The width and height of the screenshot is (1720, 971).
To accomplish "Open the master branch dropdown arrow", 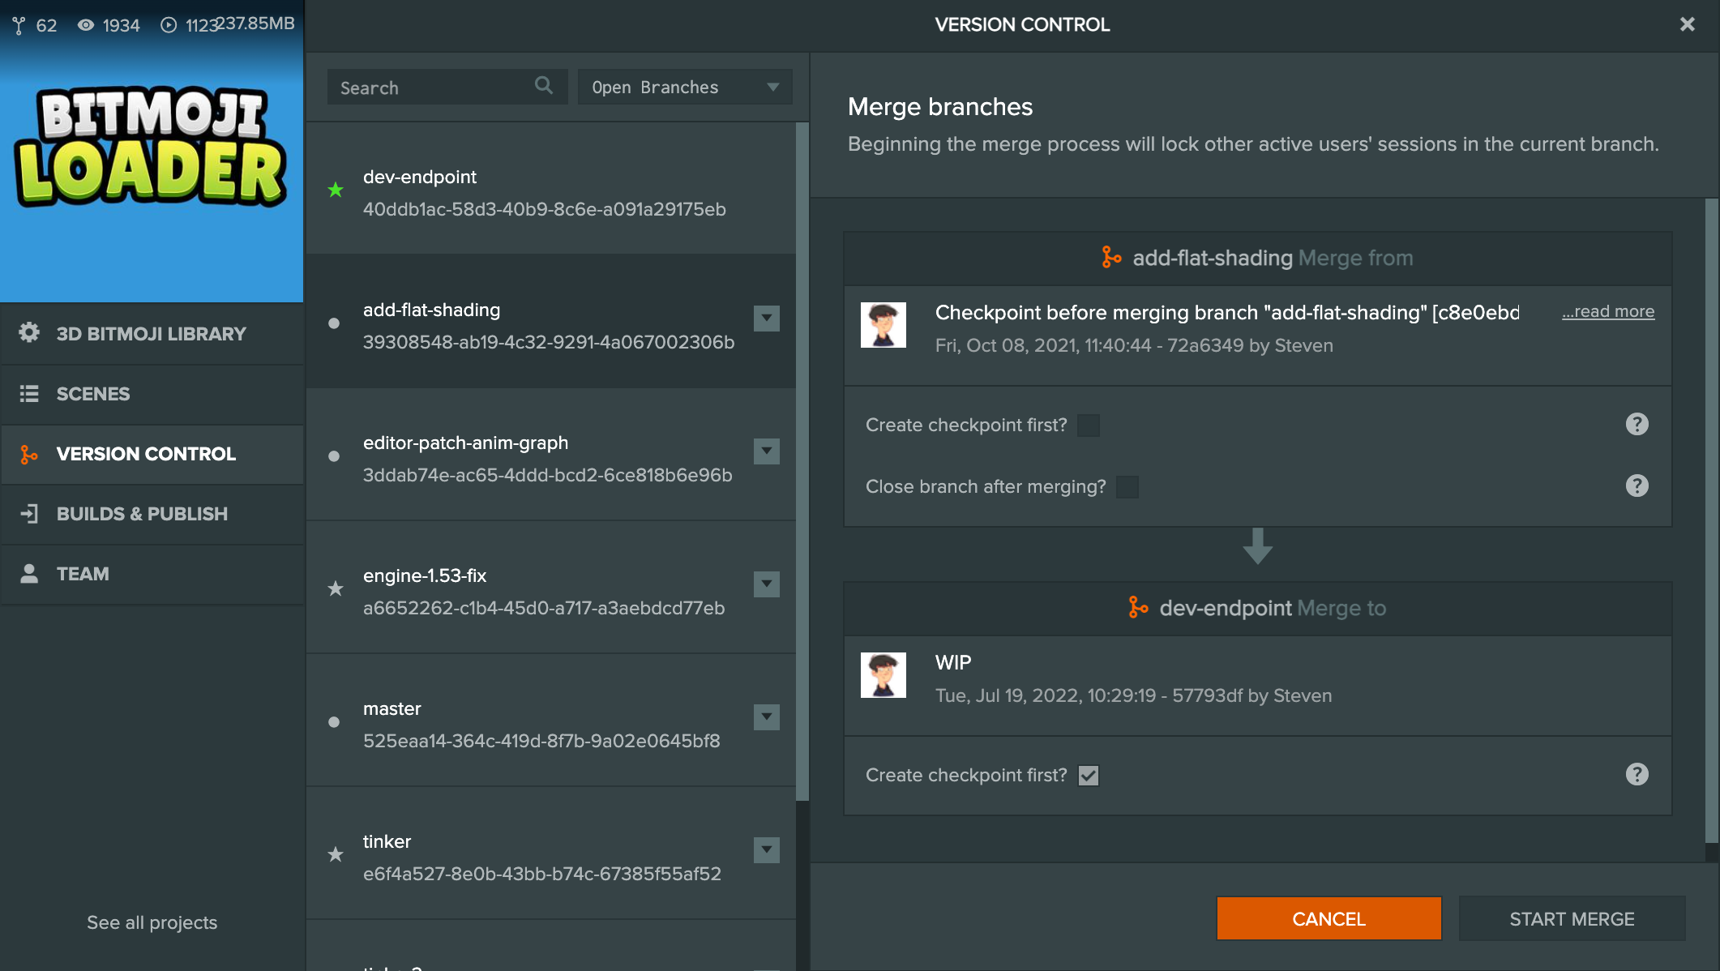I will tap(766, 716).
